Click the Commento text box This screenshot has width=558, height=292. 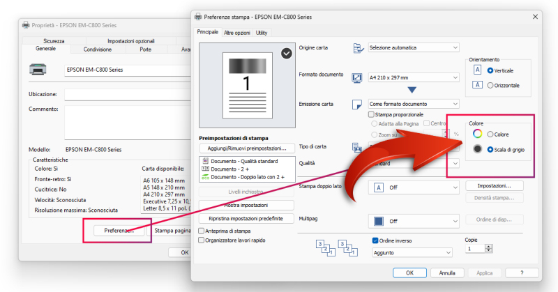(x=128, y=123)
